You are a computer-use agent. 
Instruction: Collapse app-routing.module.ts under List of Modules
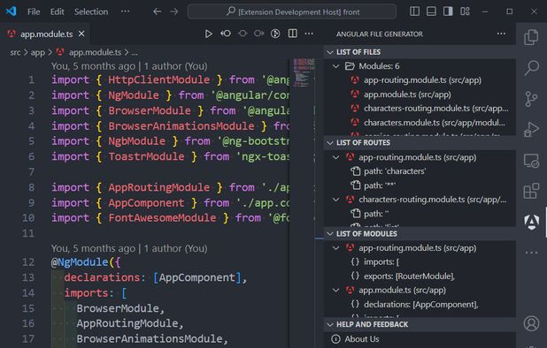click(x=336, y=248)
